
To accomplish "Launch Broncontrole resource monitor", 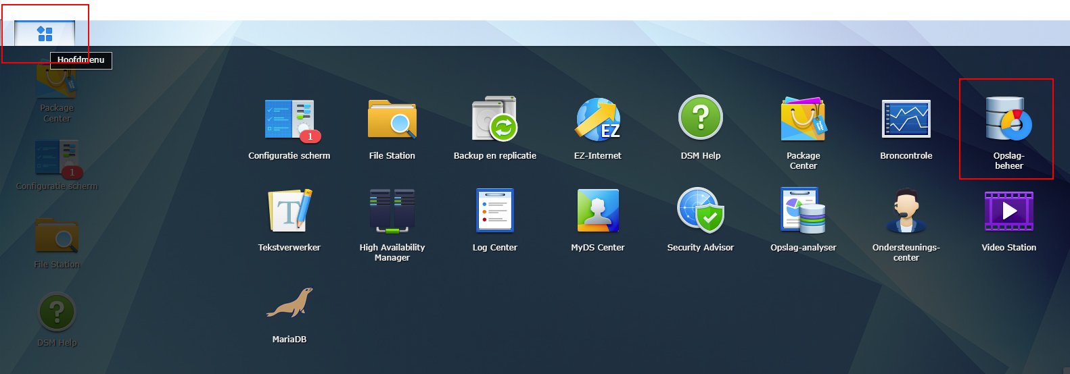I will pyautogui.click(x=906, y=130).
